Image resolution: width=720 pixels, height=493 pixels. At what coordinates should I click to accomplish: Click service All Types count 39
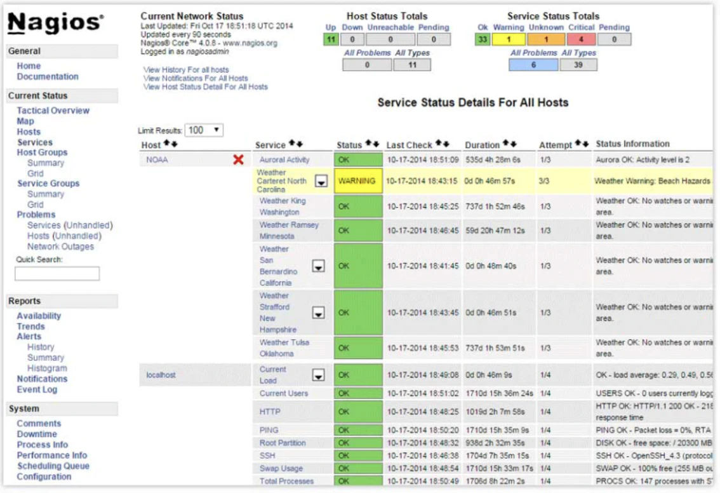coord(578,65)
